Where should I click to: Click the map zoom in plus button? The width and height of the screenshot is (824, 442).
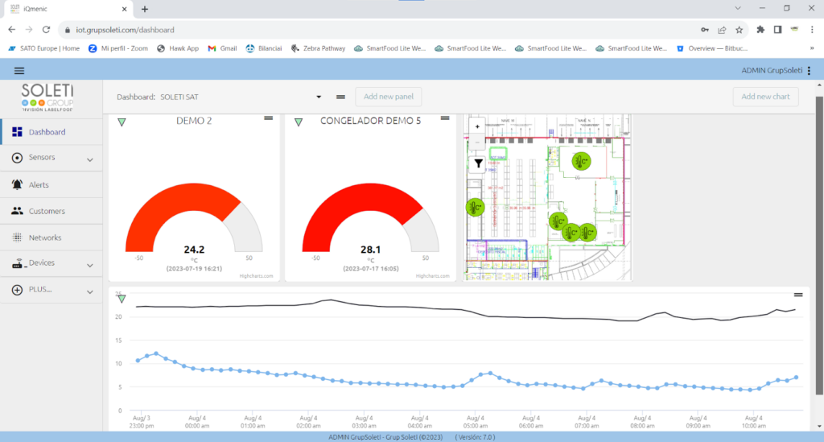tap(478, 126)
